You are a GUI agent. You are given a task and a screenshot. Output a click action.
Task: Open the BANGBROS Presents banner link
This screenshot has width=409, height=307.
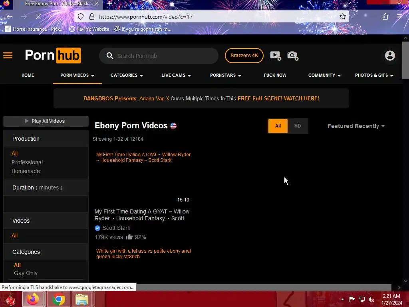201,98
